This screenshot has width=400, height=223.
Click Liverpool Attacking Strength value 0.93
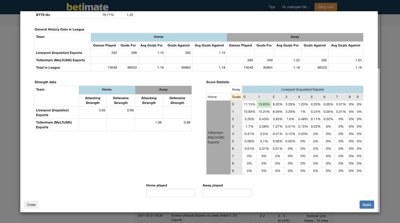pyautogui.click(x=102, y=110)
